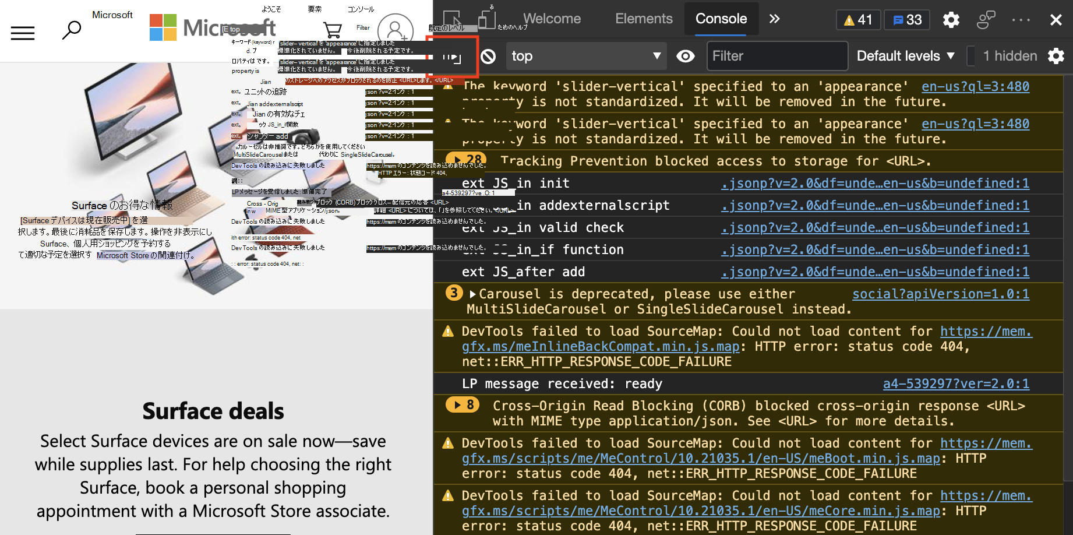Viewport: 1073px width, 535px height.
Task: Open the 'top' JavaScript context dropdown
Action: click(x=586, y=56)
